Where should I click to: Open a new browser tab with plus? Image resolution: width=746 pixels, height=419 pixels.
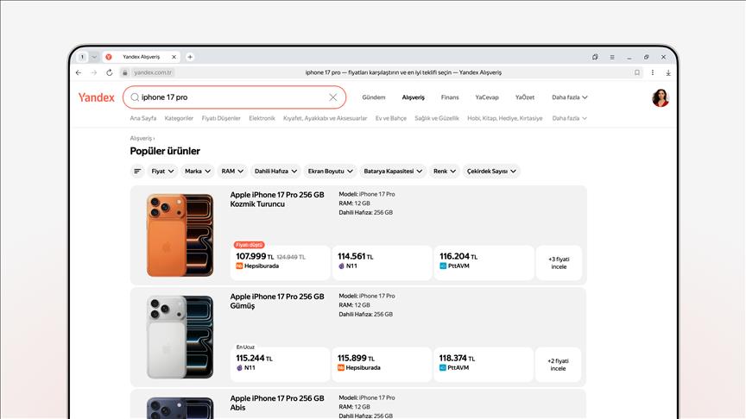(190, 57)
